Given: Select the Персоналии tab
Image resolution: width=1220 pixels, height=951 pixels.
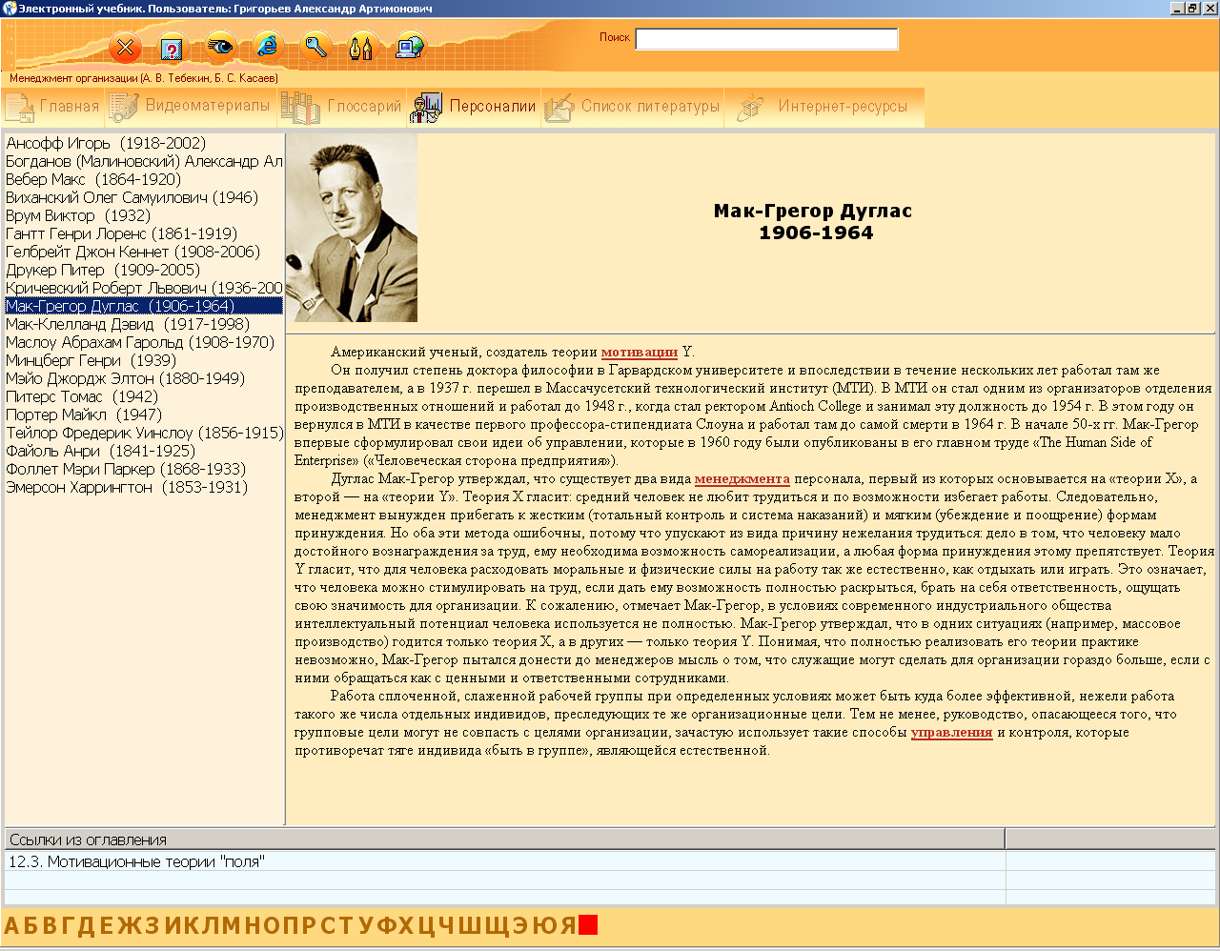Looking at the screenshot, I should [x=474, y=107].
